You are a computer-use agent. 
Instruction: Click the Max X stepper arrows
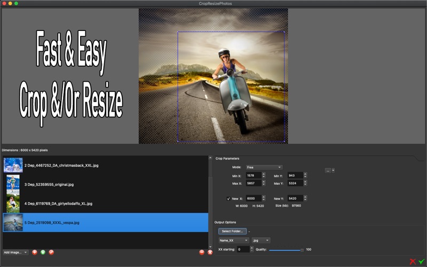[x=264, y=183]
